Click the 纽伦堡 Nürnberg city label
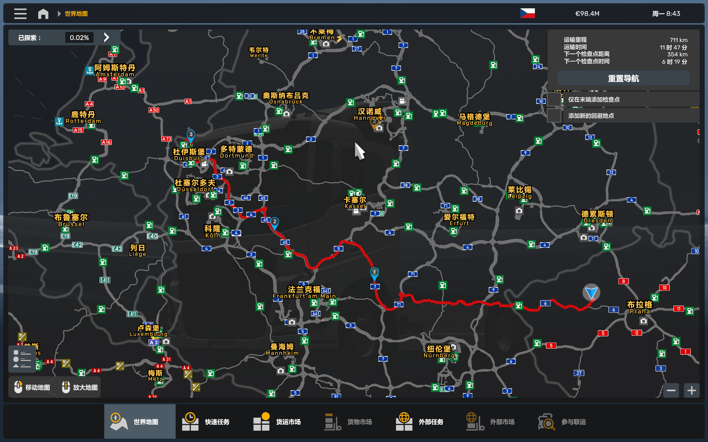The image size is (708, 442). tap(439, 352)
